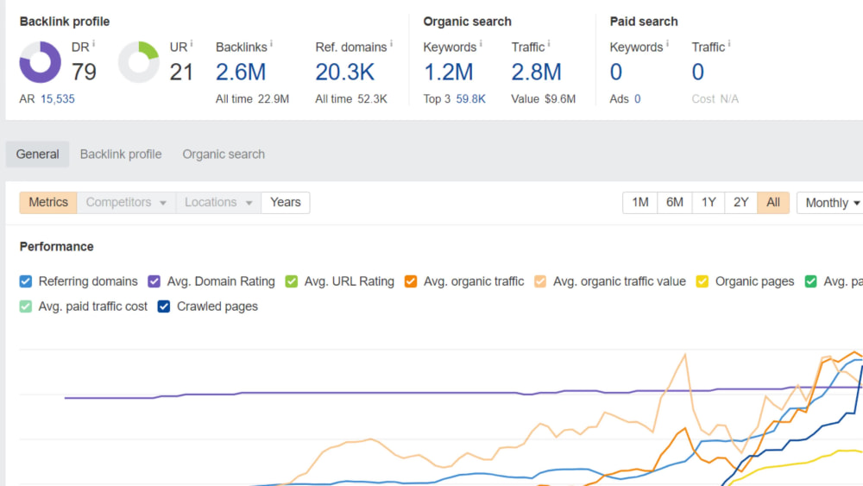Screen dimensions: 863x486
Task: Select the Years view button
Action: [x=285, y=203]
